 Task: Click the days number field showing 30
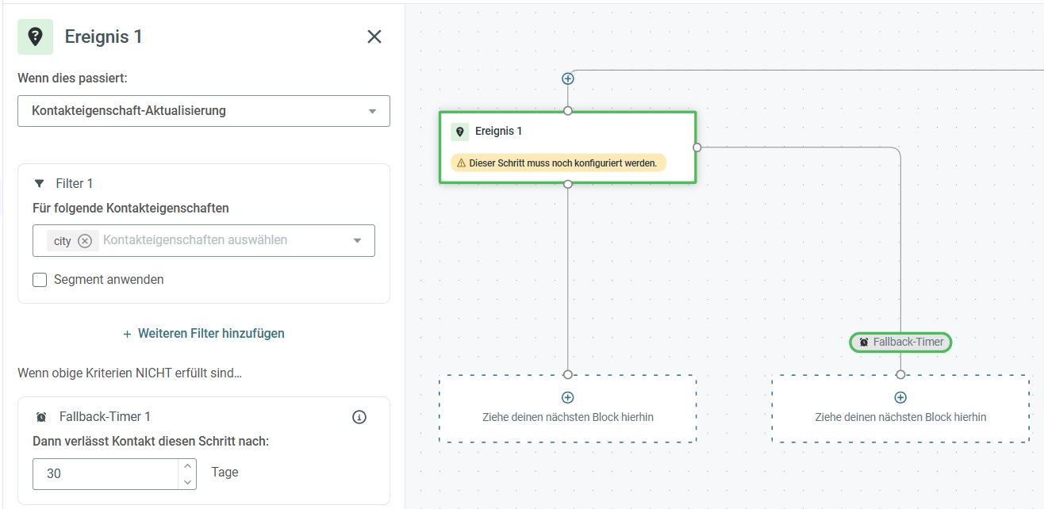point(106,473)
